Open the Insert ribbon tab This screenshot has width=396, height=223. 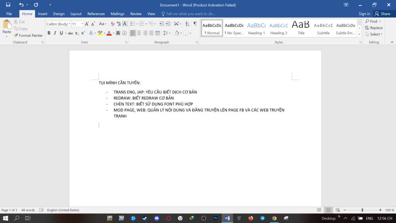(x=42, y=14)
